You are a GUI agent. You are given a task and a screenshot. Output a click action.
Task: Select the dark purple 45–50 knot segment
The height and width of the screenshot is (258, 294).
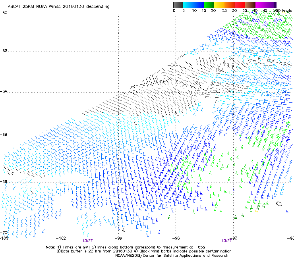271,5
